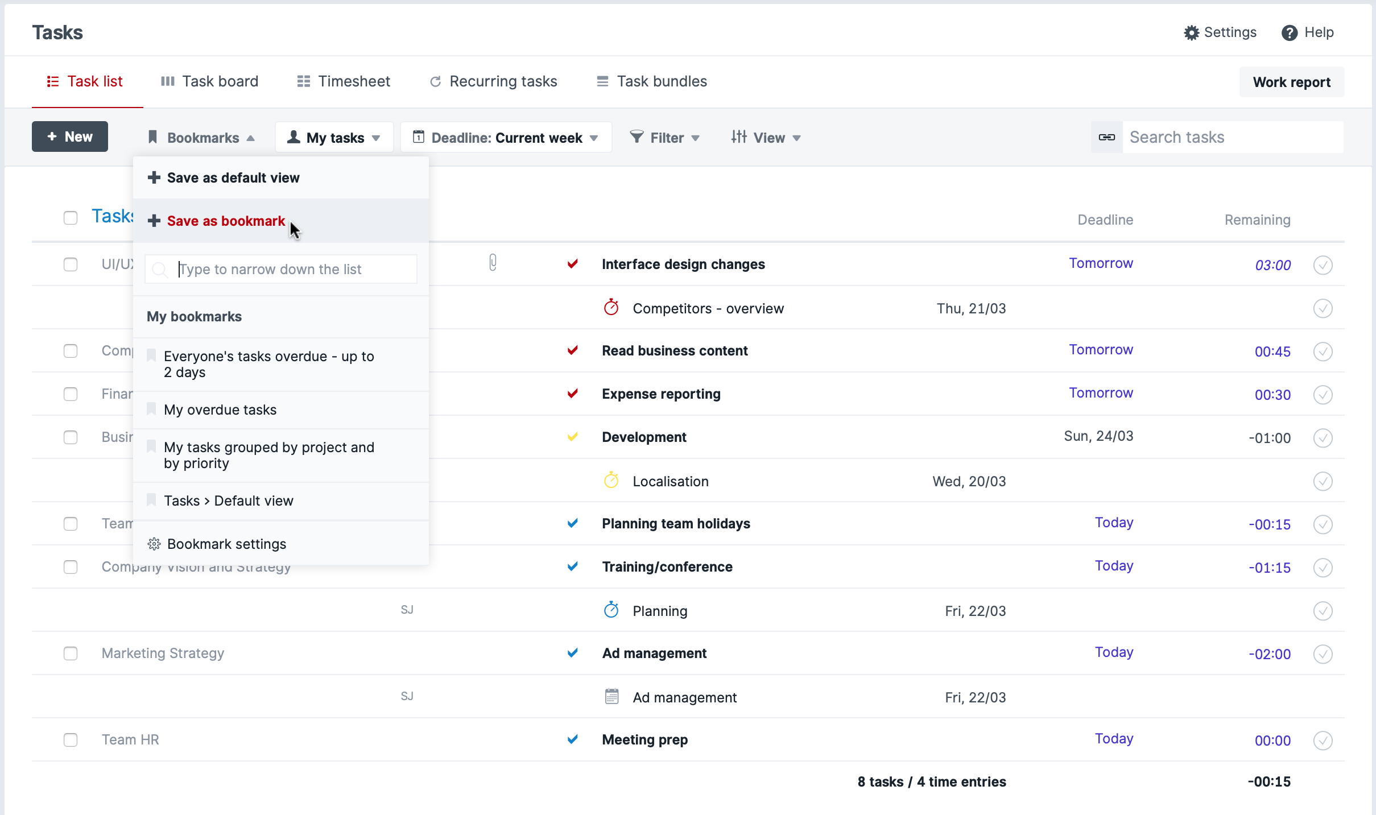Click the Remaining column header
The image size is (1376, 815).
pyautogui.click(x=1257, y=220)
